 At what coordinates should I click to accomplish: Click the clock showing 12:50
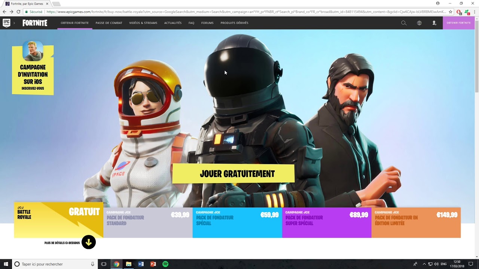pyautogui.click(x=457, y=264)
